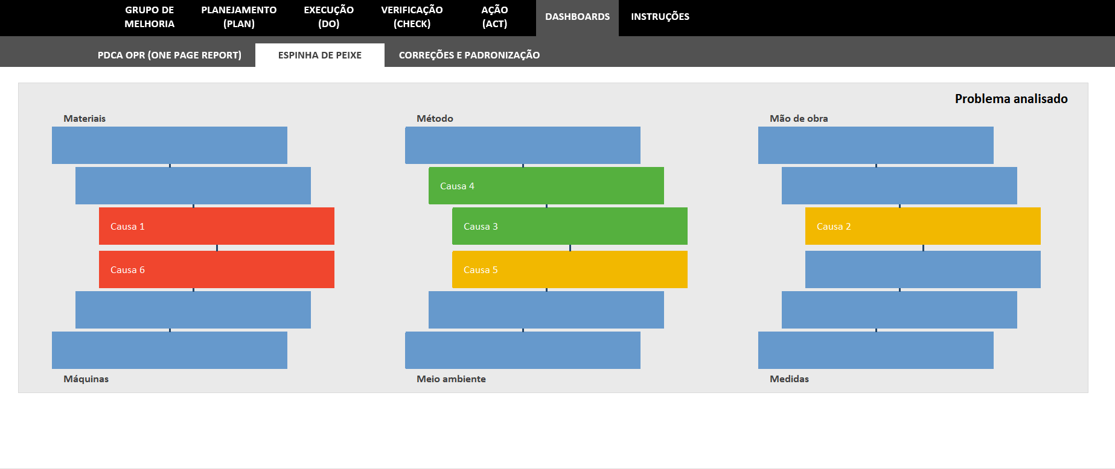Select the top blue box under Materiais

pyautogui.click(x=169, y=145)
